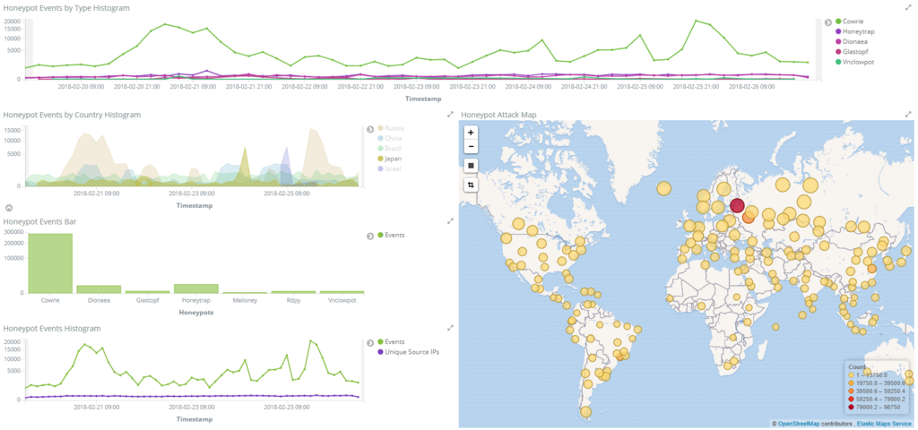Open the Elastic Maps Service link
The height and width of the screenshot is (430, 918).
[884, 423]
